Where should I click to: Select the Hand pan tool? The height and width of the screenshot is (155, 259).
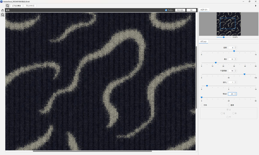(3, 10)
